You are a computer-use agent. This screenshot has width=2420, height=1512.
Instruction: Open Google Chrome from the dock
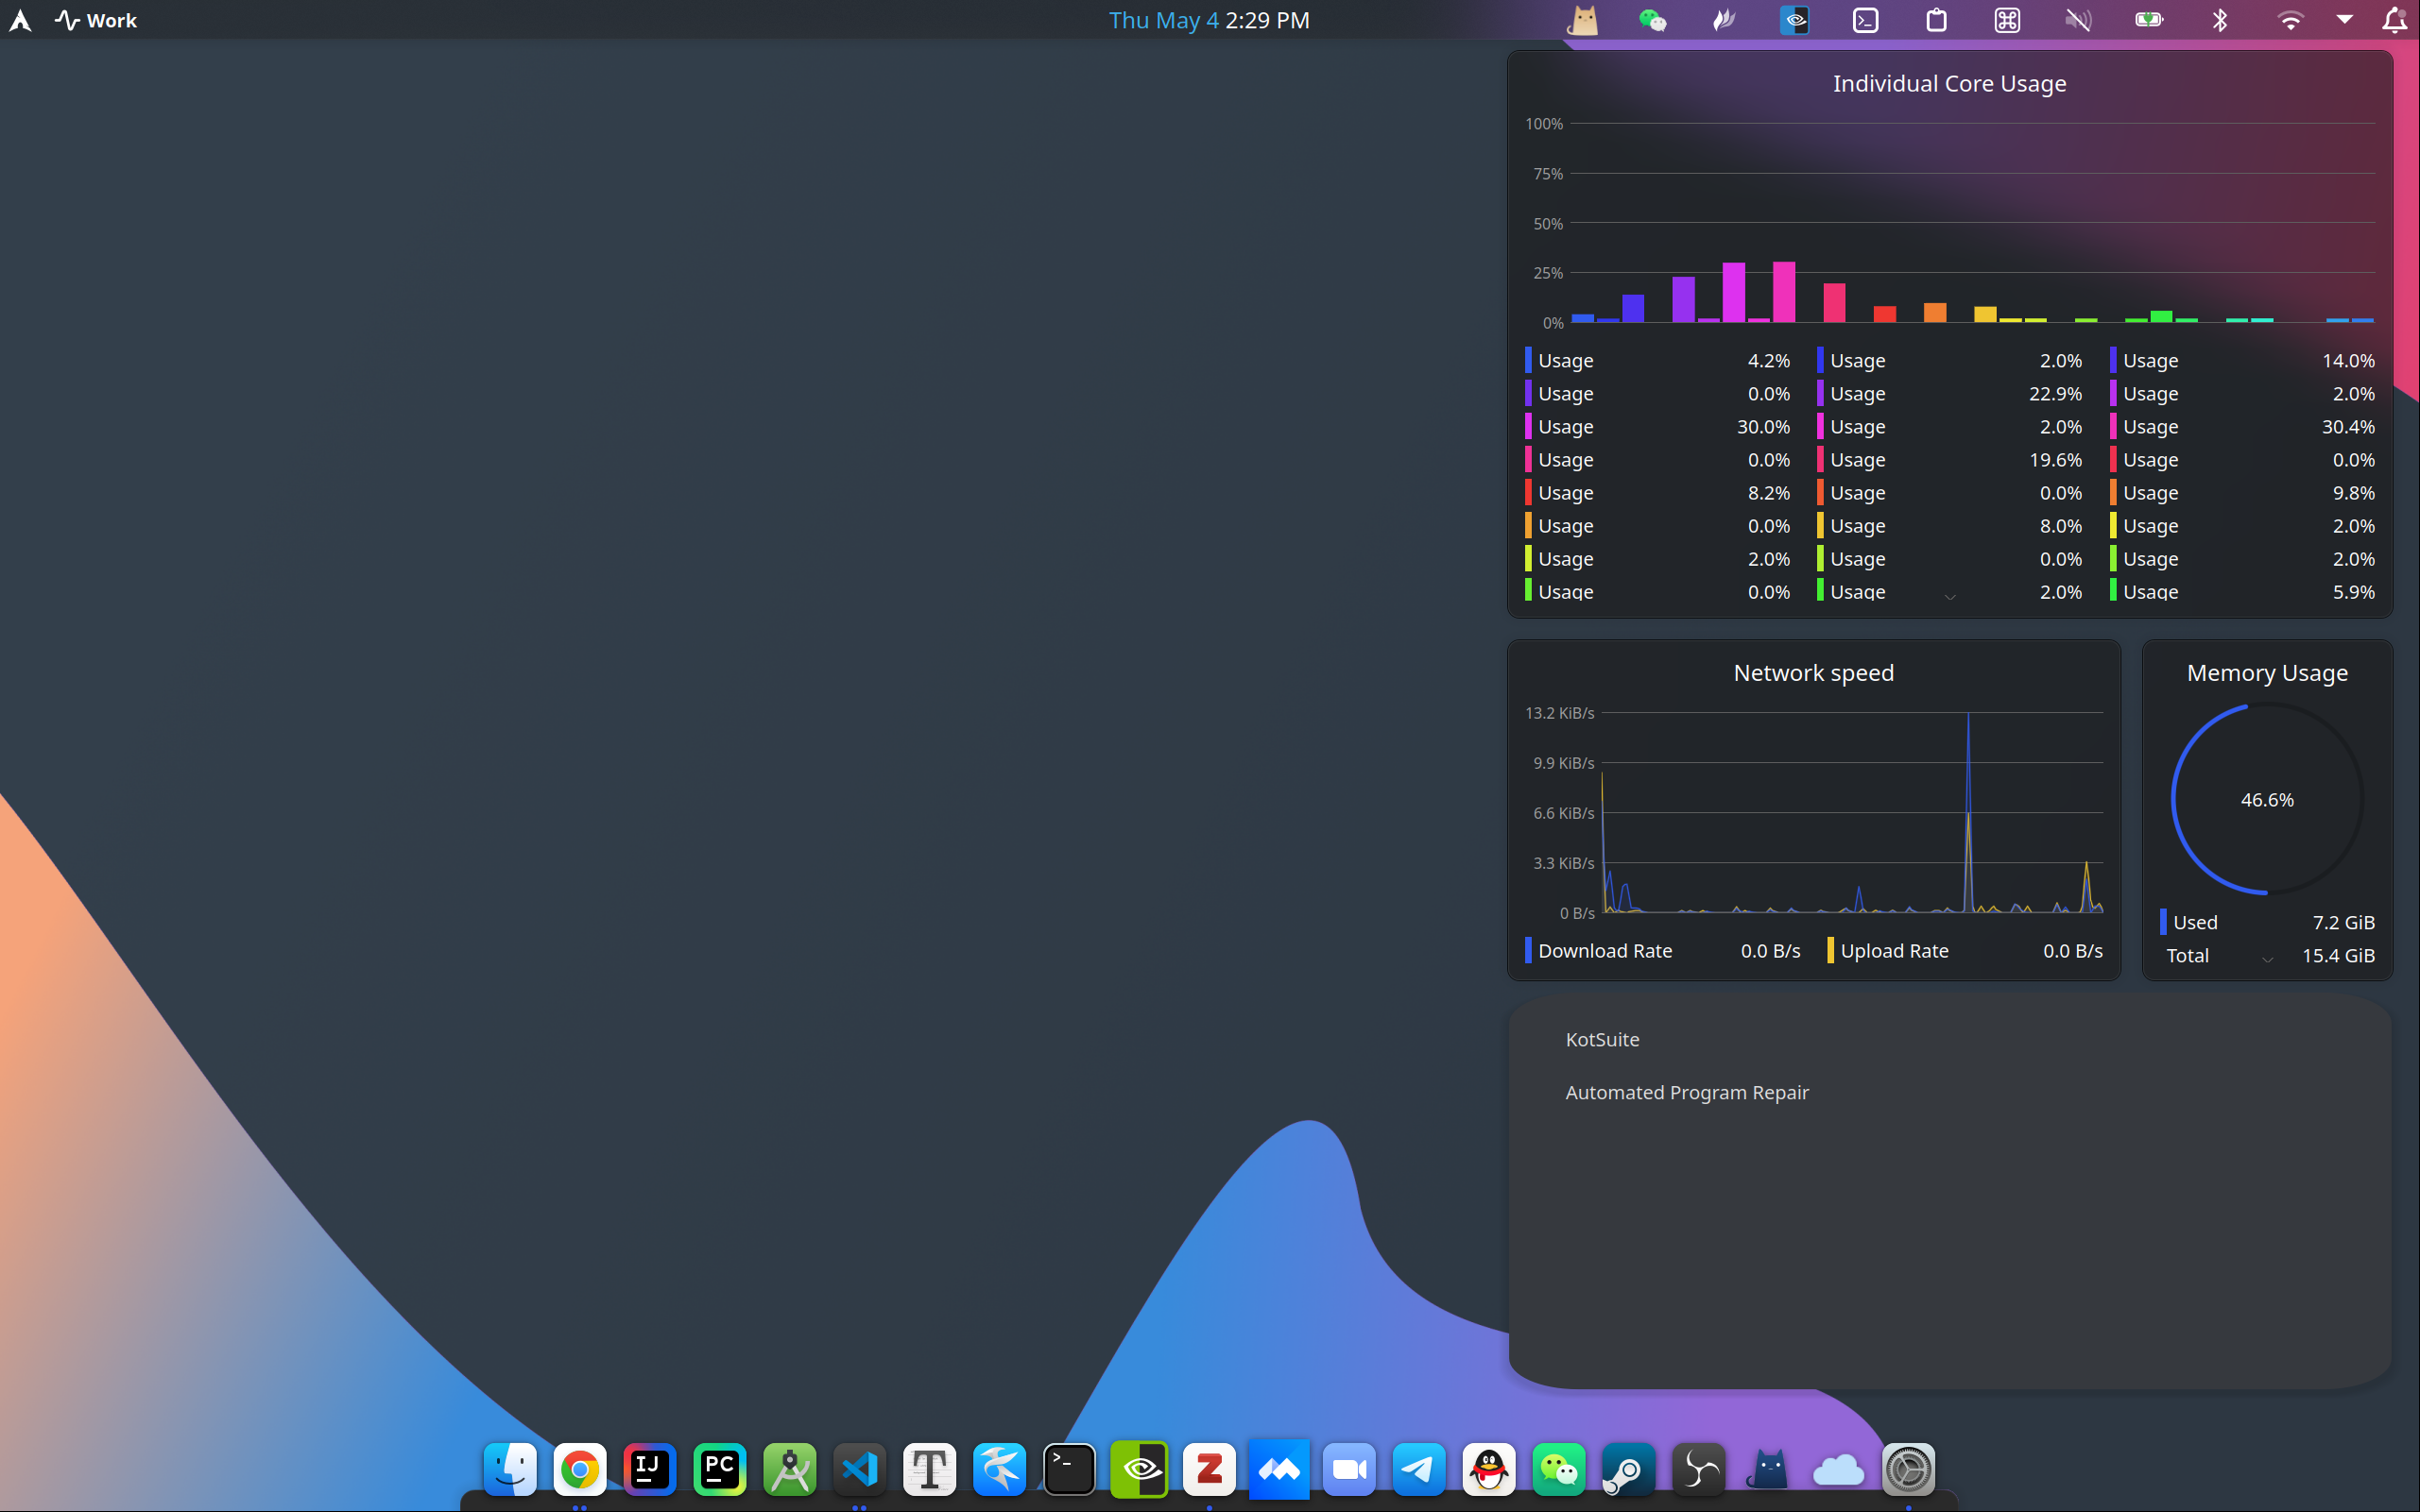point(579,1469)
